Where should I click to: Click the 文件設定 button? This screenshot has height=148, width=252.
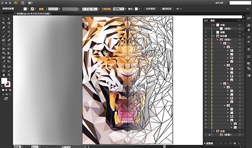click(150, 9)
